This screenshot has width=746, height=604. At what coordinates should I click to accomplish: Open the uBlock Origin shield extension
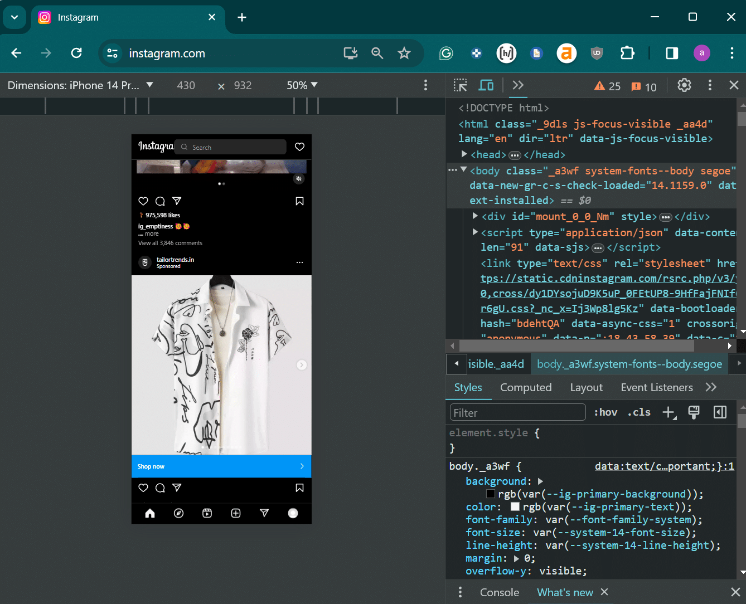[x=597, y=53]
